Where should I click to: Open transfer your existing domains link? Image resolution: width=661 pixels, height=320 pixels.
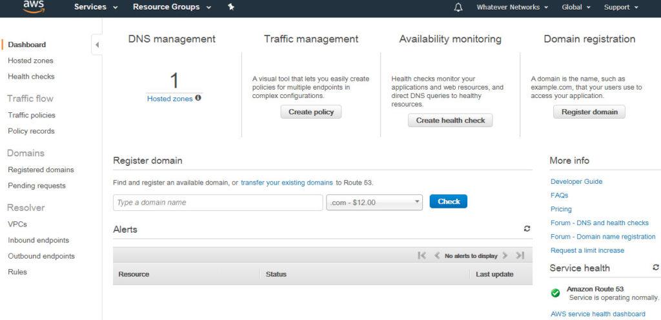(287, 183)
